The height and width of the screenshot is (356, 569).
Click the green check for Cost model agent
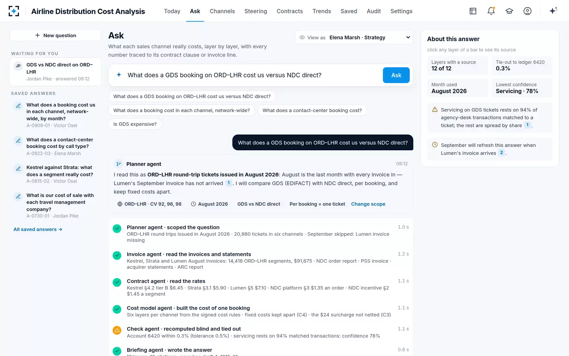(x=117, y=309)
